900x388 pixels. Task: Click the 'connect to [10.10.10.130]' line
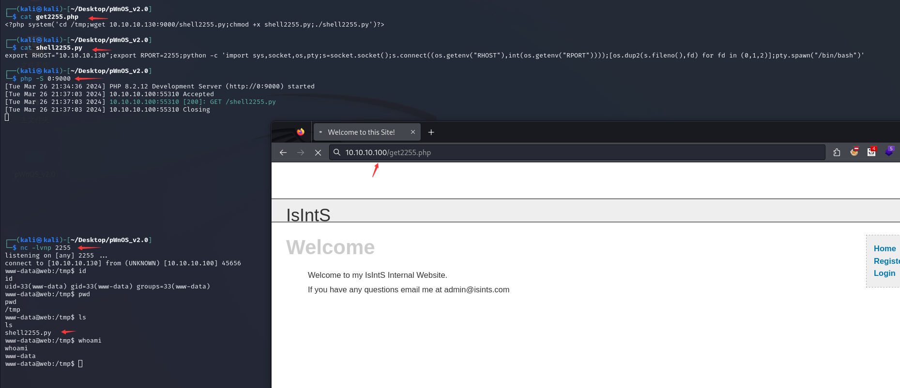pos(123,263)
